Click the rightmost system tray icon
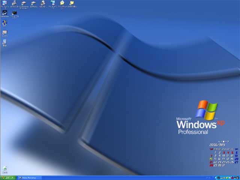 point(237,178)
